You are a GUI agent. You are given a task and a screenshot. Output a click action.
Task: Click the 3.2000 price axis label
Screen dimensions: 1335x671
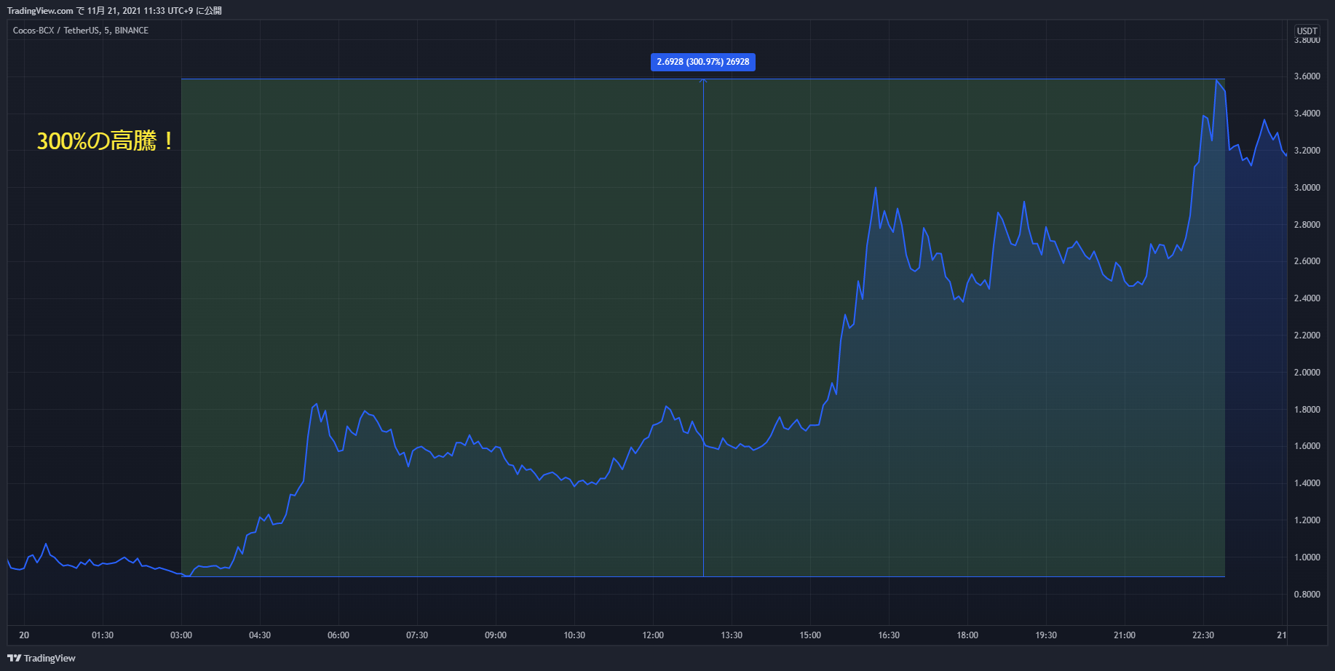click(x=1307, y=151)
